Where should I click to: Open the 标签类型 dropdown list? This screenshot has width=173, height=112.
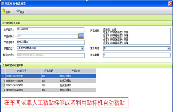click(82, 48)
